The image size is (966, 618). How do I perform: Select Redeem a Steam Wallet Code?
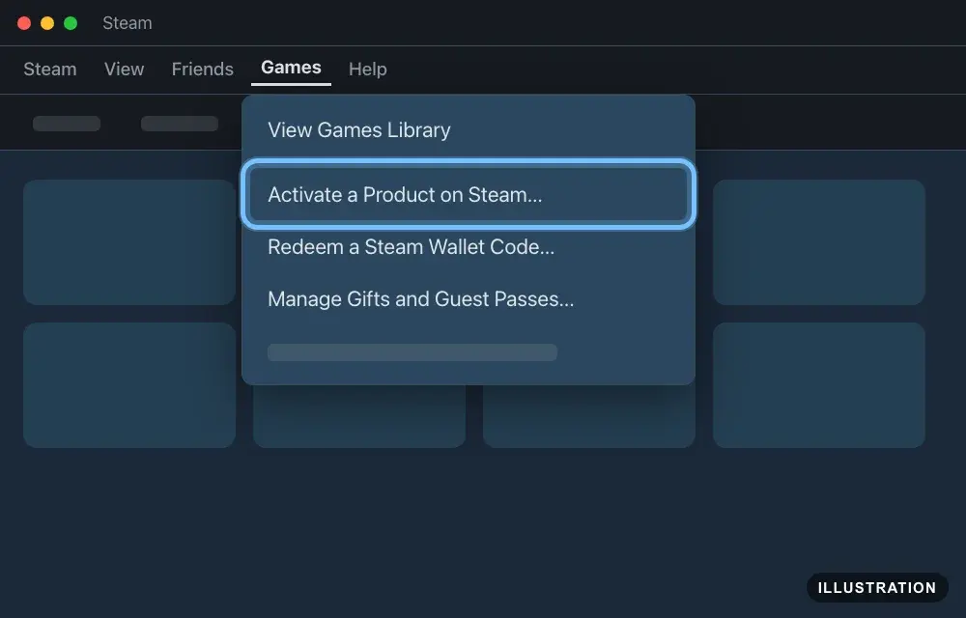(469, 247)
